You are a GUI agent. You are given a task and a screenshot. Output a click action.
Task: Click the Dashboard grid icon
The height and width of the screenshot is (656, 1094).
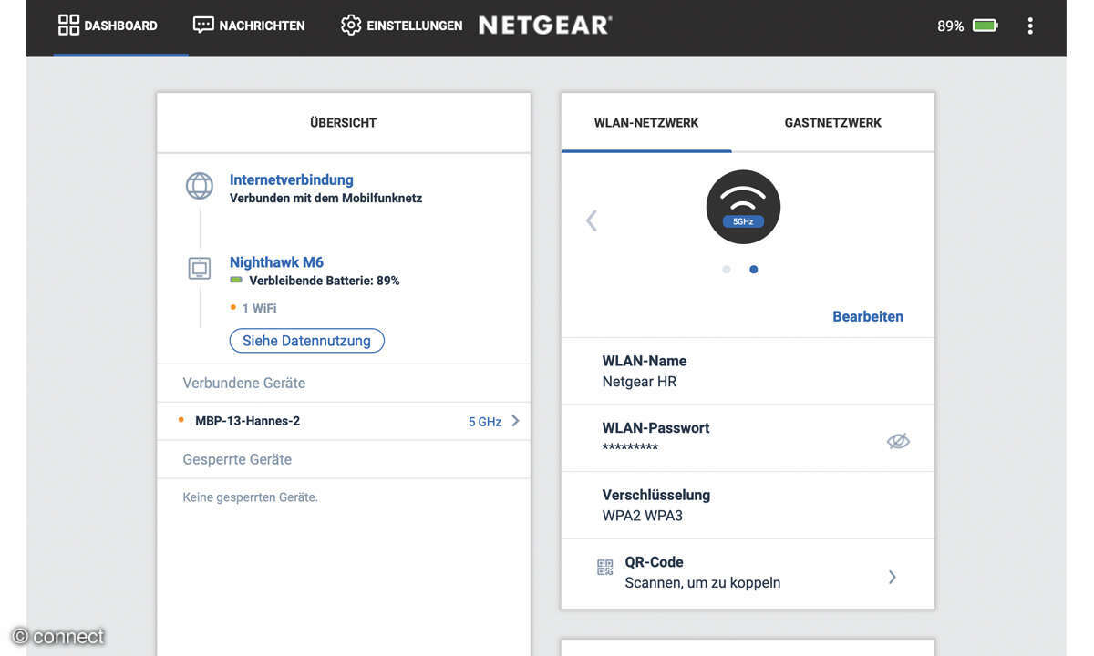pos(68,26)
